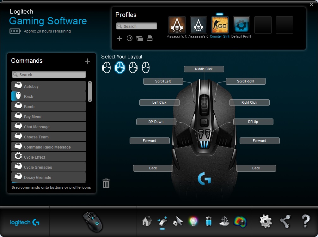The image size is (318, 237).
Task: Click the Middle Click button label
Action: [204, 69]
